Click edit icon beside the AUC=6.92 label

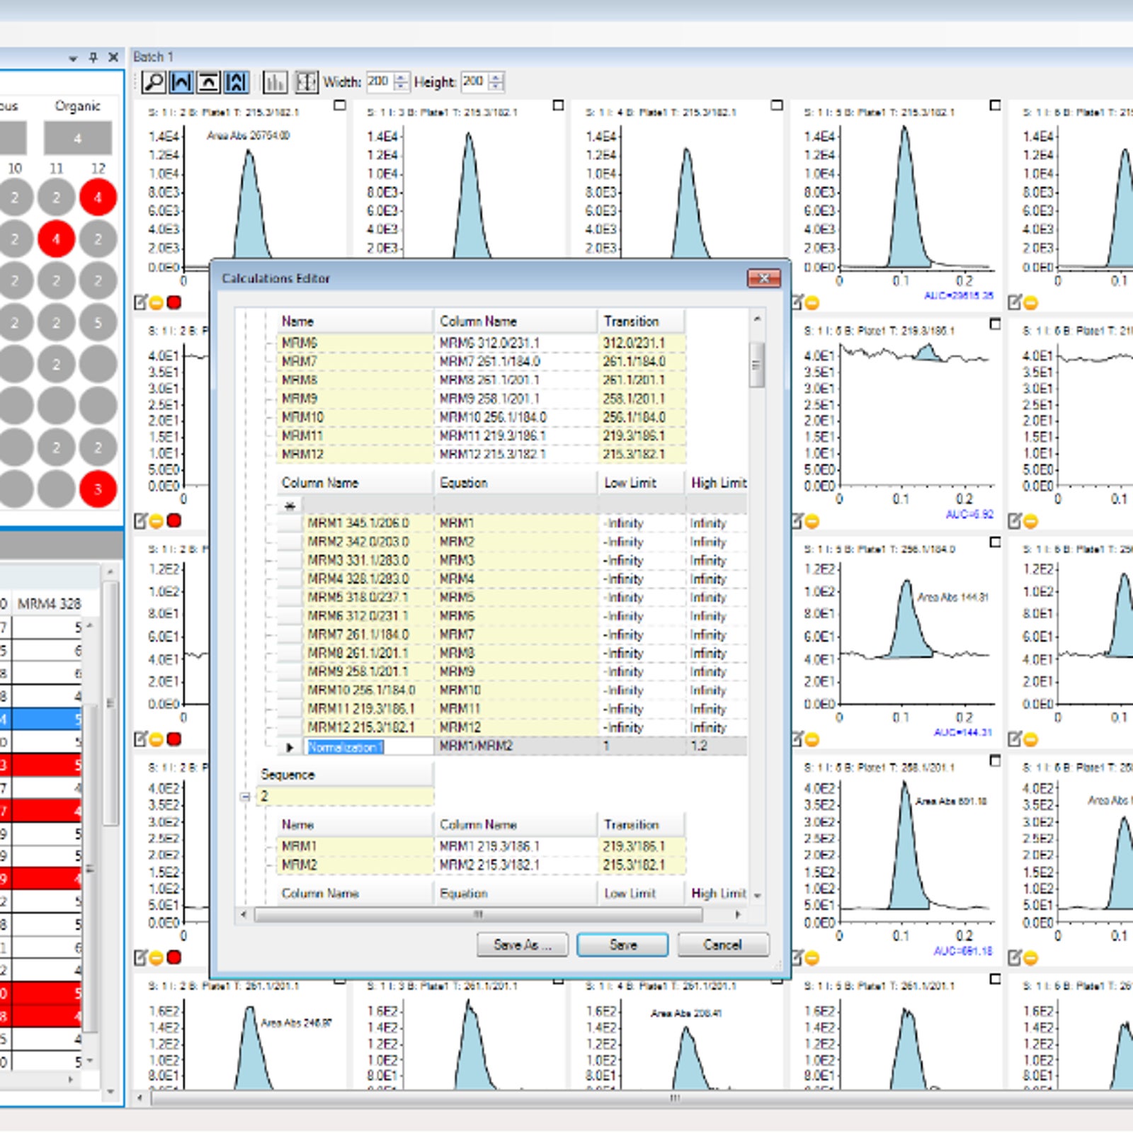tap(797, 522)
